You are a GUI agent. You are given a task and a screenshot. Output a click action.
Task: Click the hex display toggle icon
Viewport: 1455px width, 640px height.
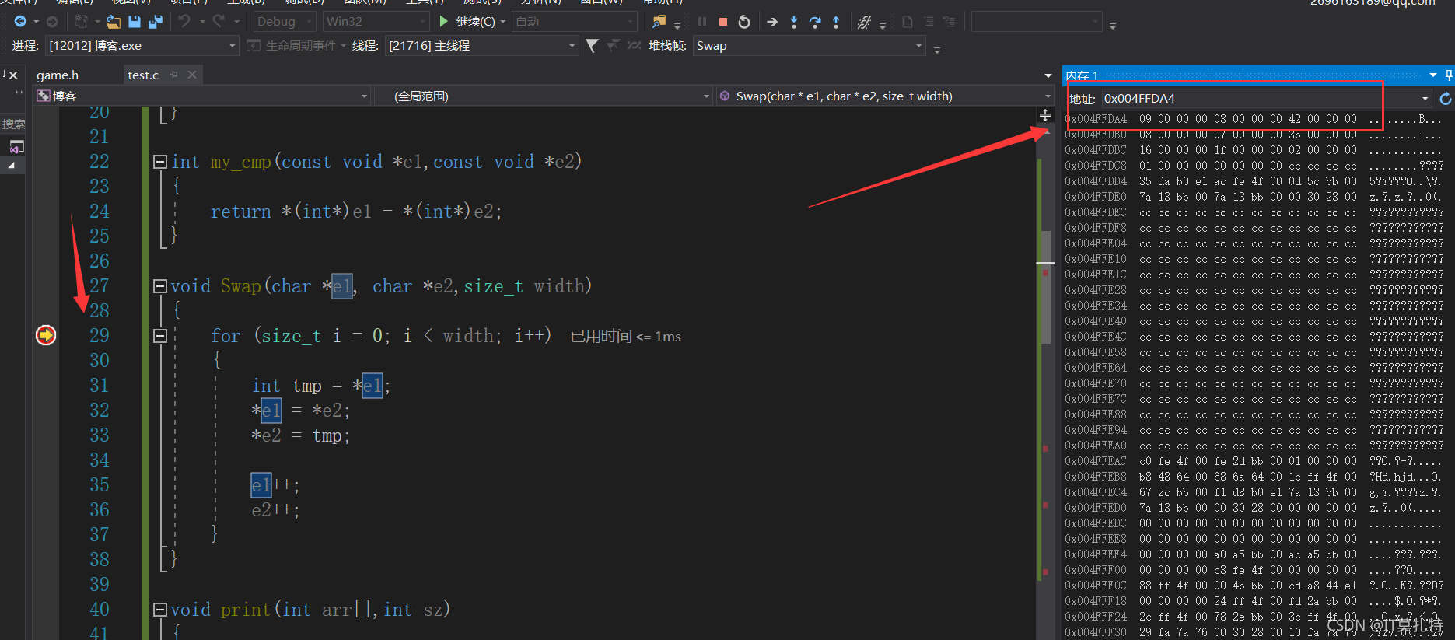(x=864, y=22)
